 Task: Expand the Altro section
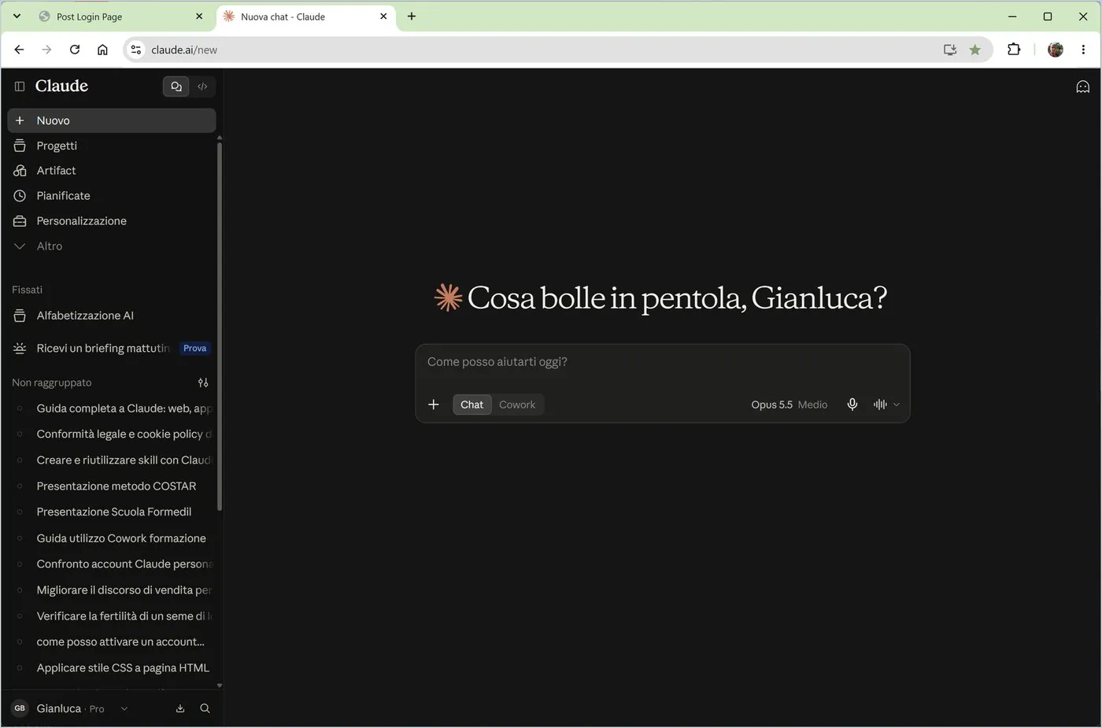[112, 246]
